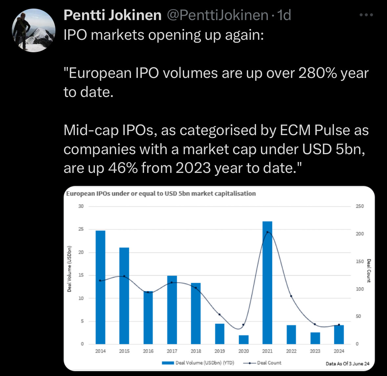Click the 'Data As Of 3 June 24' note
Viewport: 387px width, 376px height.
coord(347,364)
